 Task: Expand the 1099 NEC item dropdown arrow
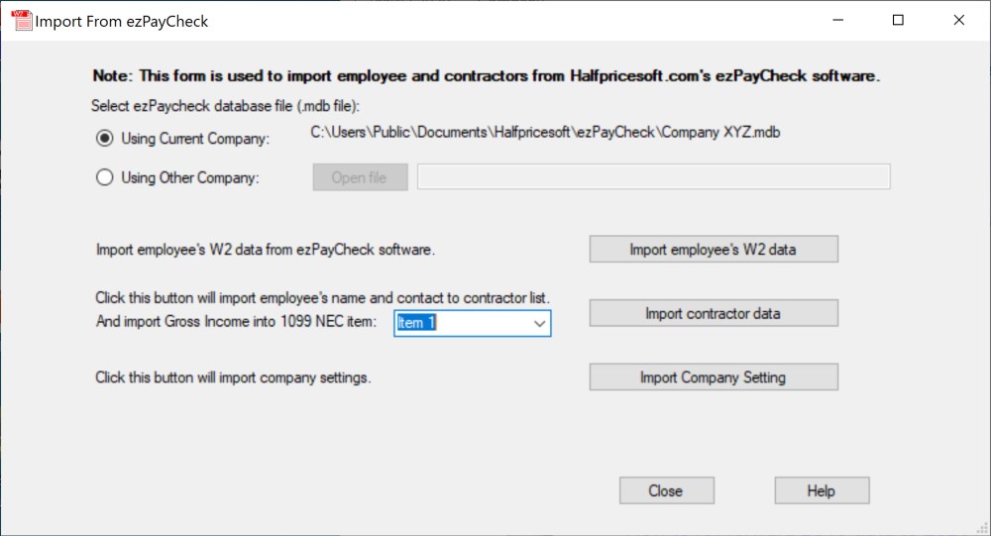[x=540, y=323]
